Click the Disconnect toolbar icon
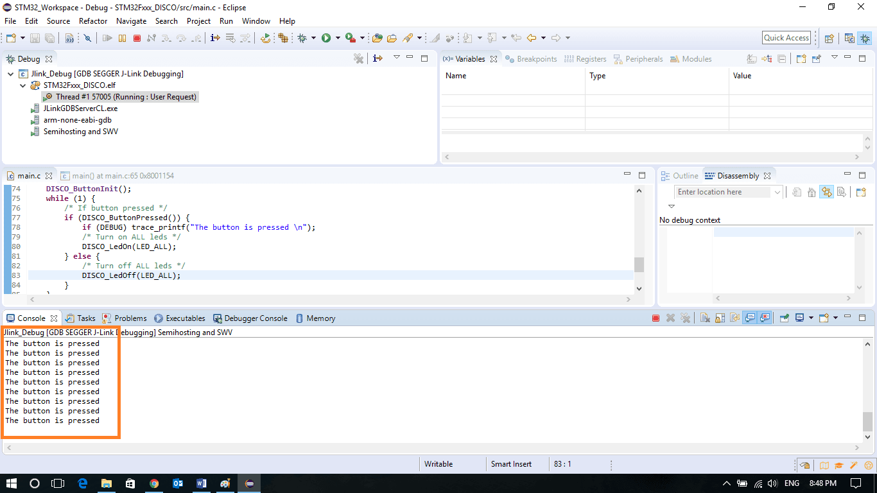This screenshot has height=493, width=877. tap(152, 38)
